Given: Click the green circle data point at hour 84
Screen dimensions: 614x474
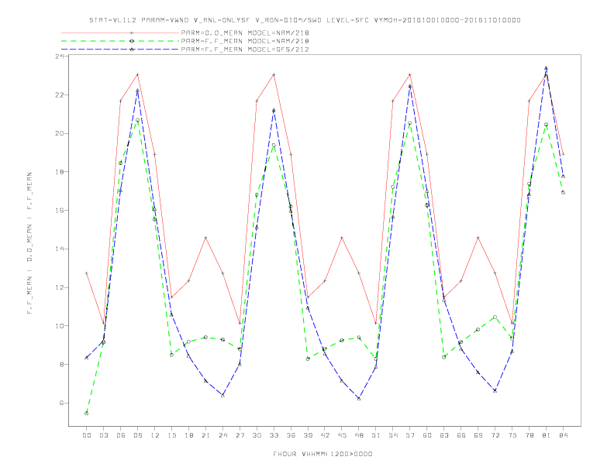Looking at the screenshot, I should (563, 192).
